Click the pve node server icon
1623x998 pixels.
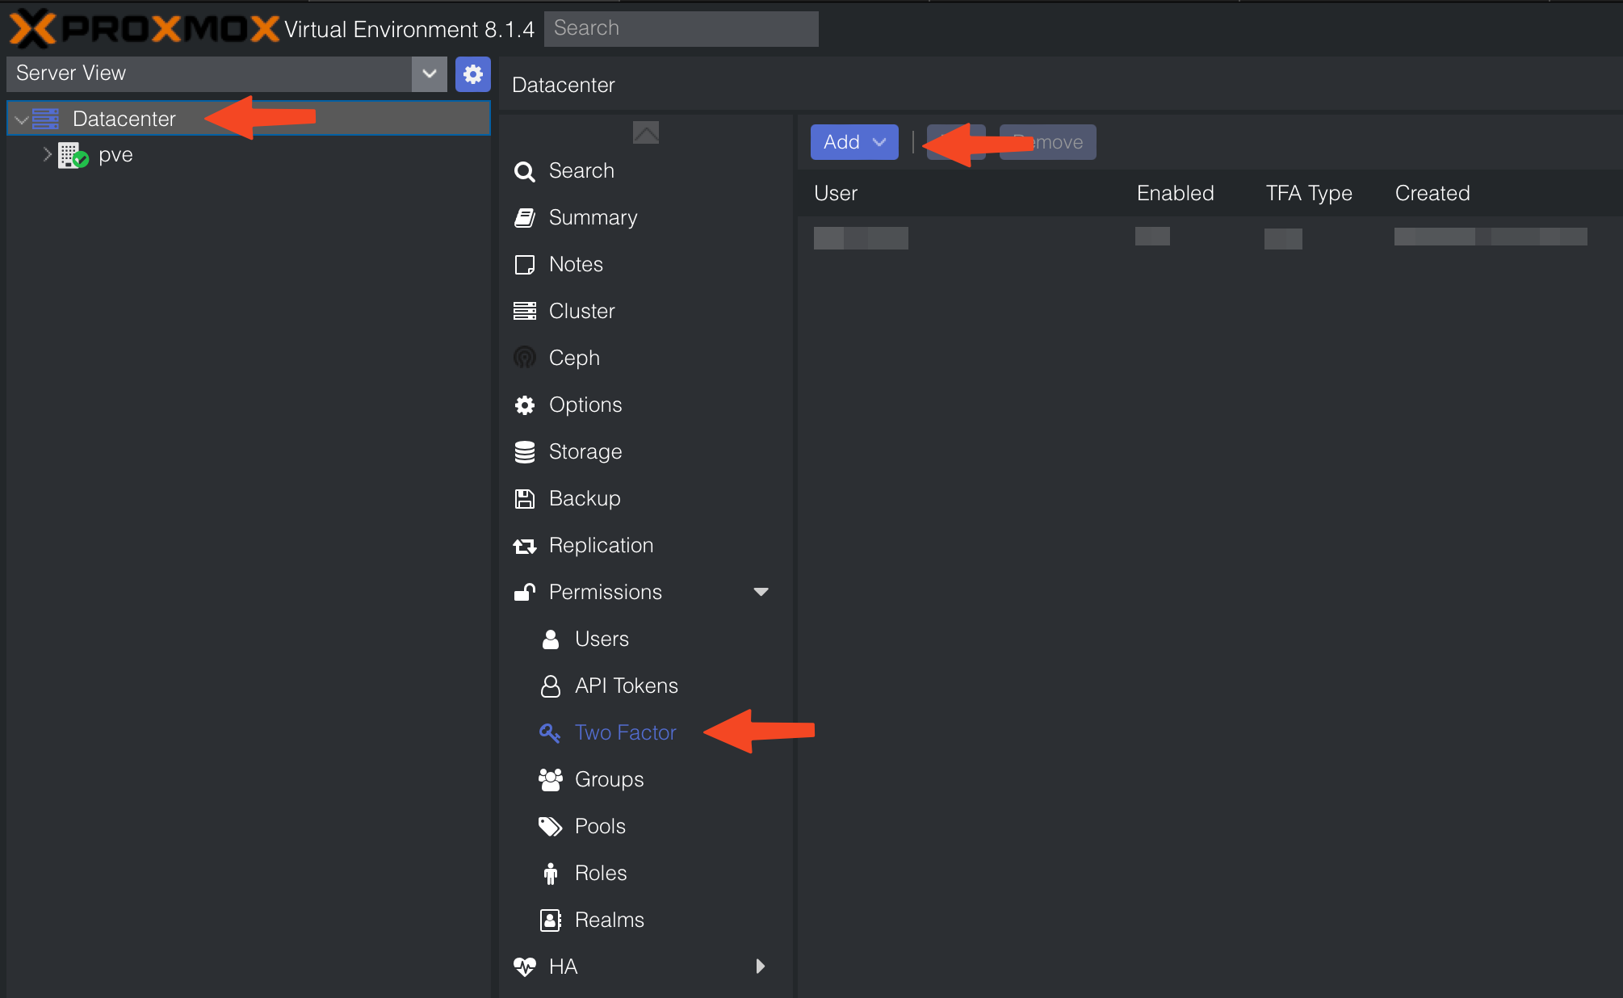tap(73, 155)
